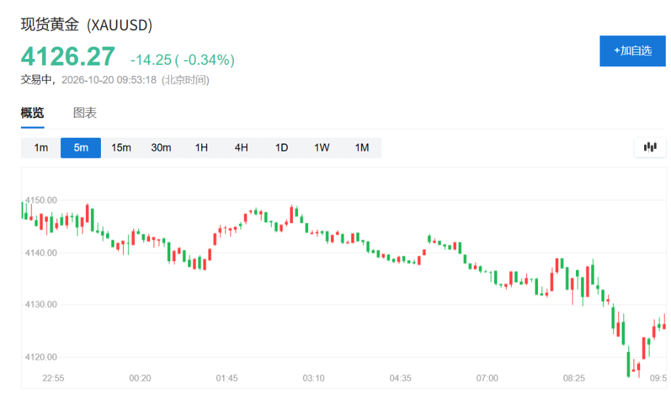Image resolution: width=671 pixels, height=394 pixels.
Task: Click the 03:10 time axis label
Action: tap(314, 378)
